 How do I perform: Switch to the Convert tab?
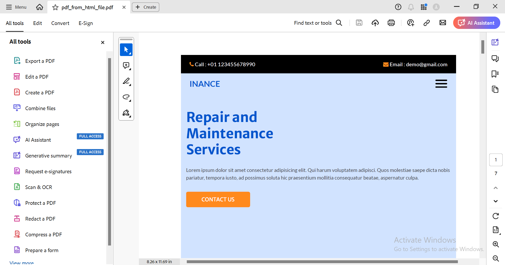[x=60, y=23]
